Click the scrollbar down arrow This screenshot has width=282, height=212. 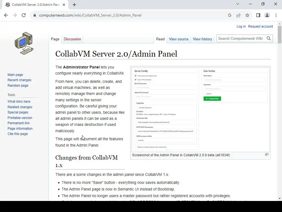[x=280, y=198]
